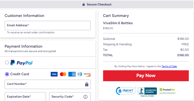Open the Security Code info icon
The image size is (194, 101).
(x=85, y=97)
